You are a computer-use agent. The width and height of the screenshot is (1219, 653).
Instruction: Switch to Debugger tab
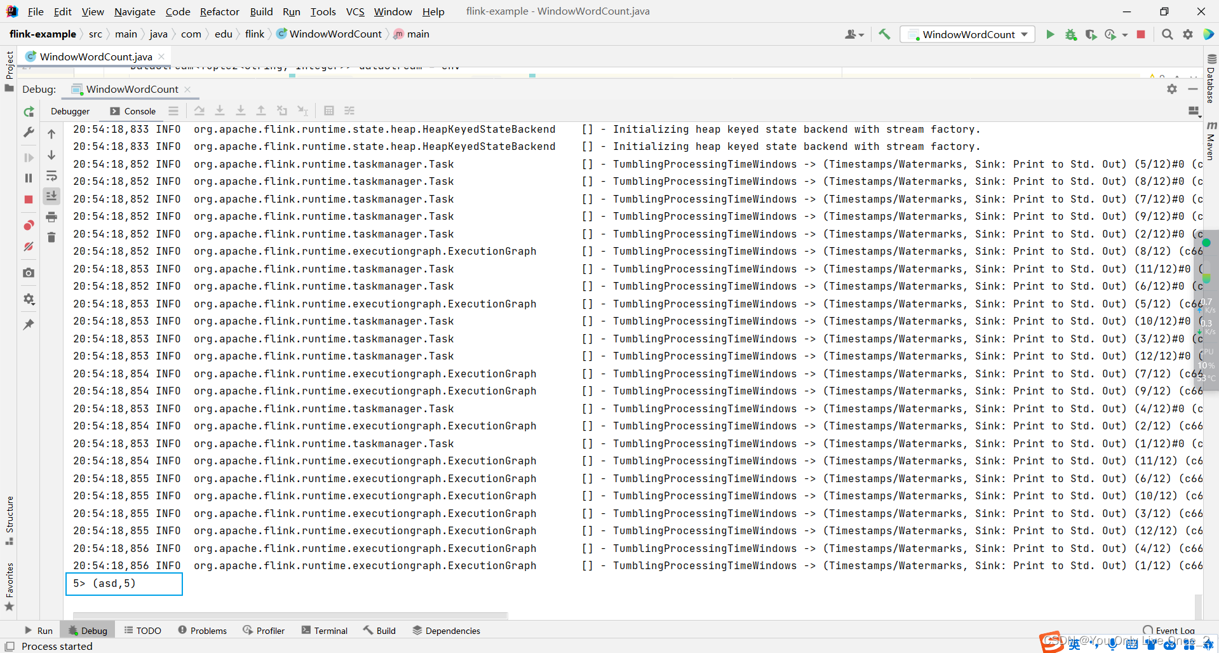pyautogui.click(x=70, y=111)
